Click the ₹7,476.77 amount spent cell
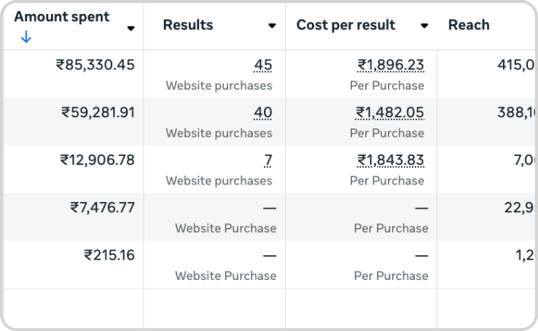 (102, 207)
